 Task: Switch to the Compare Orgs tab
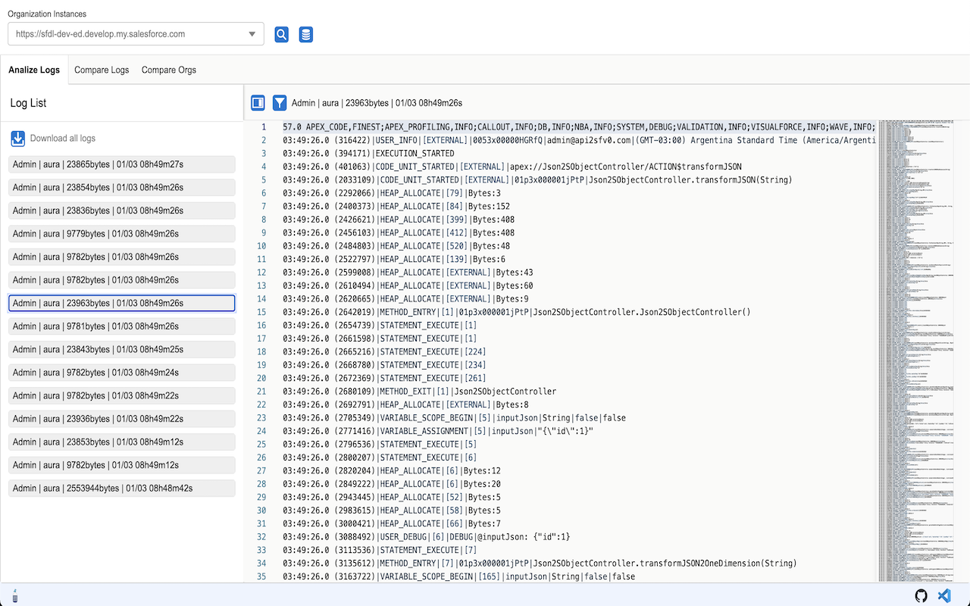coord(169,70)
